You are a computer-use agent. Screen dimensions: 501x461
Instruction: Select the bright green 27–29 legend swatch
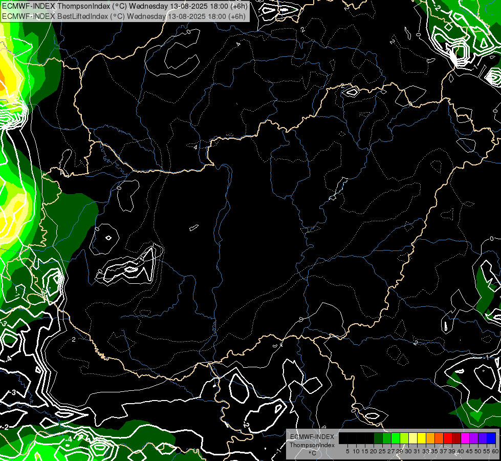396,438
